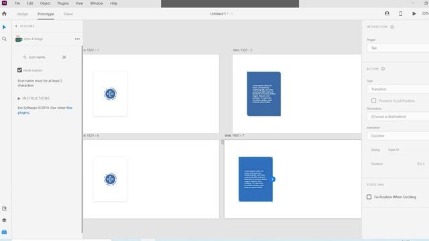The height and width of the screenshot is (241, 429).
Task: Click the icon size value 36
Action: click(64, 58)
